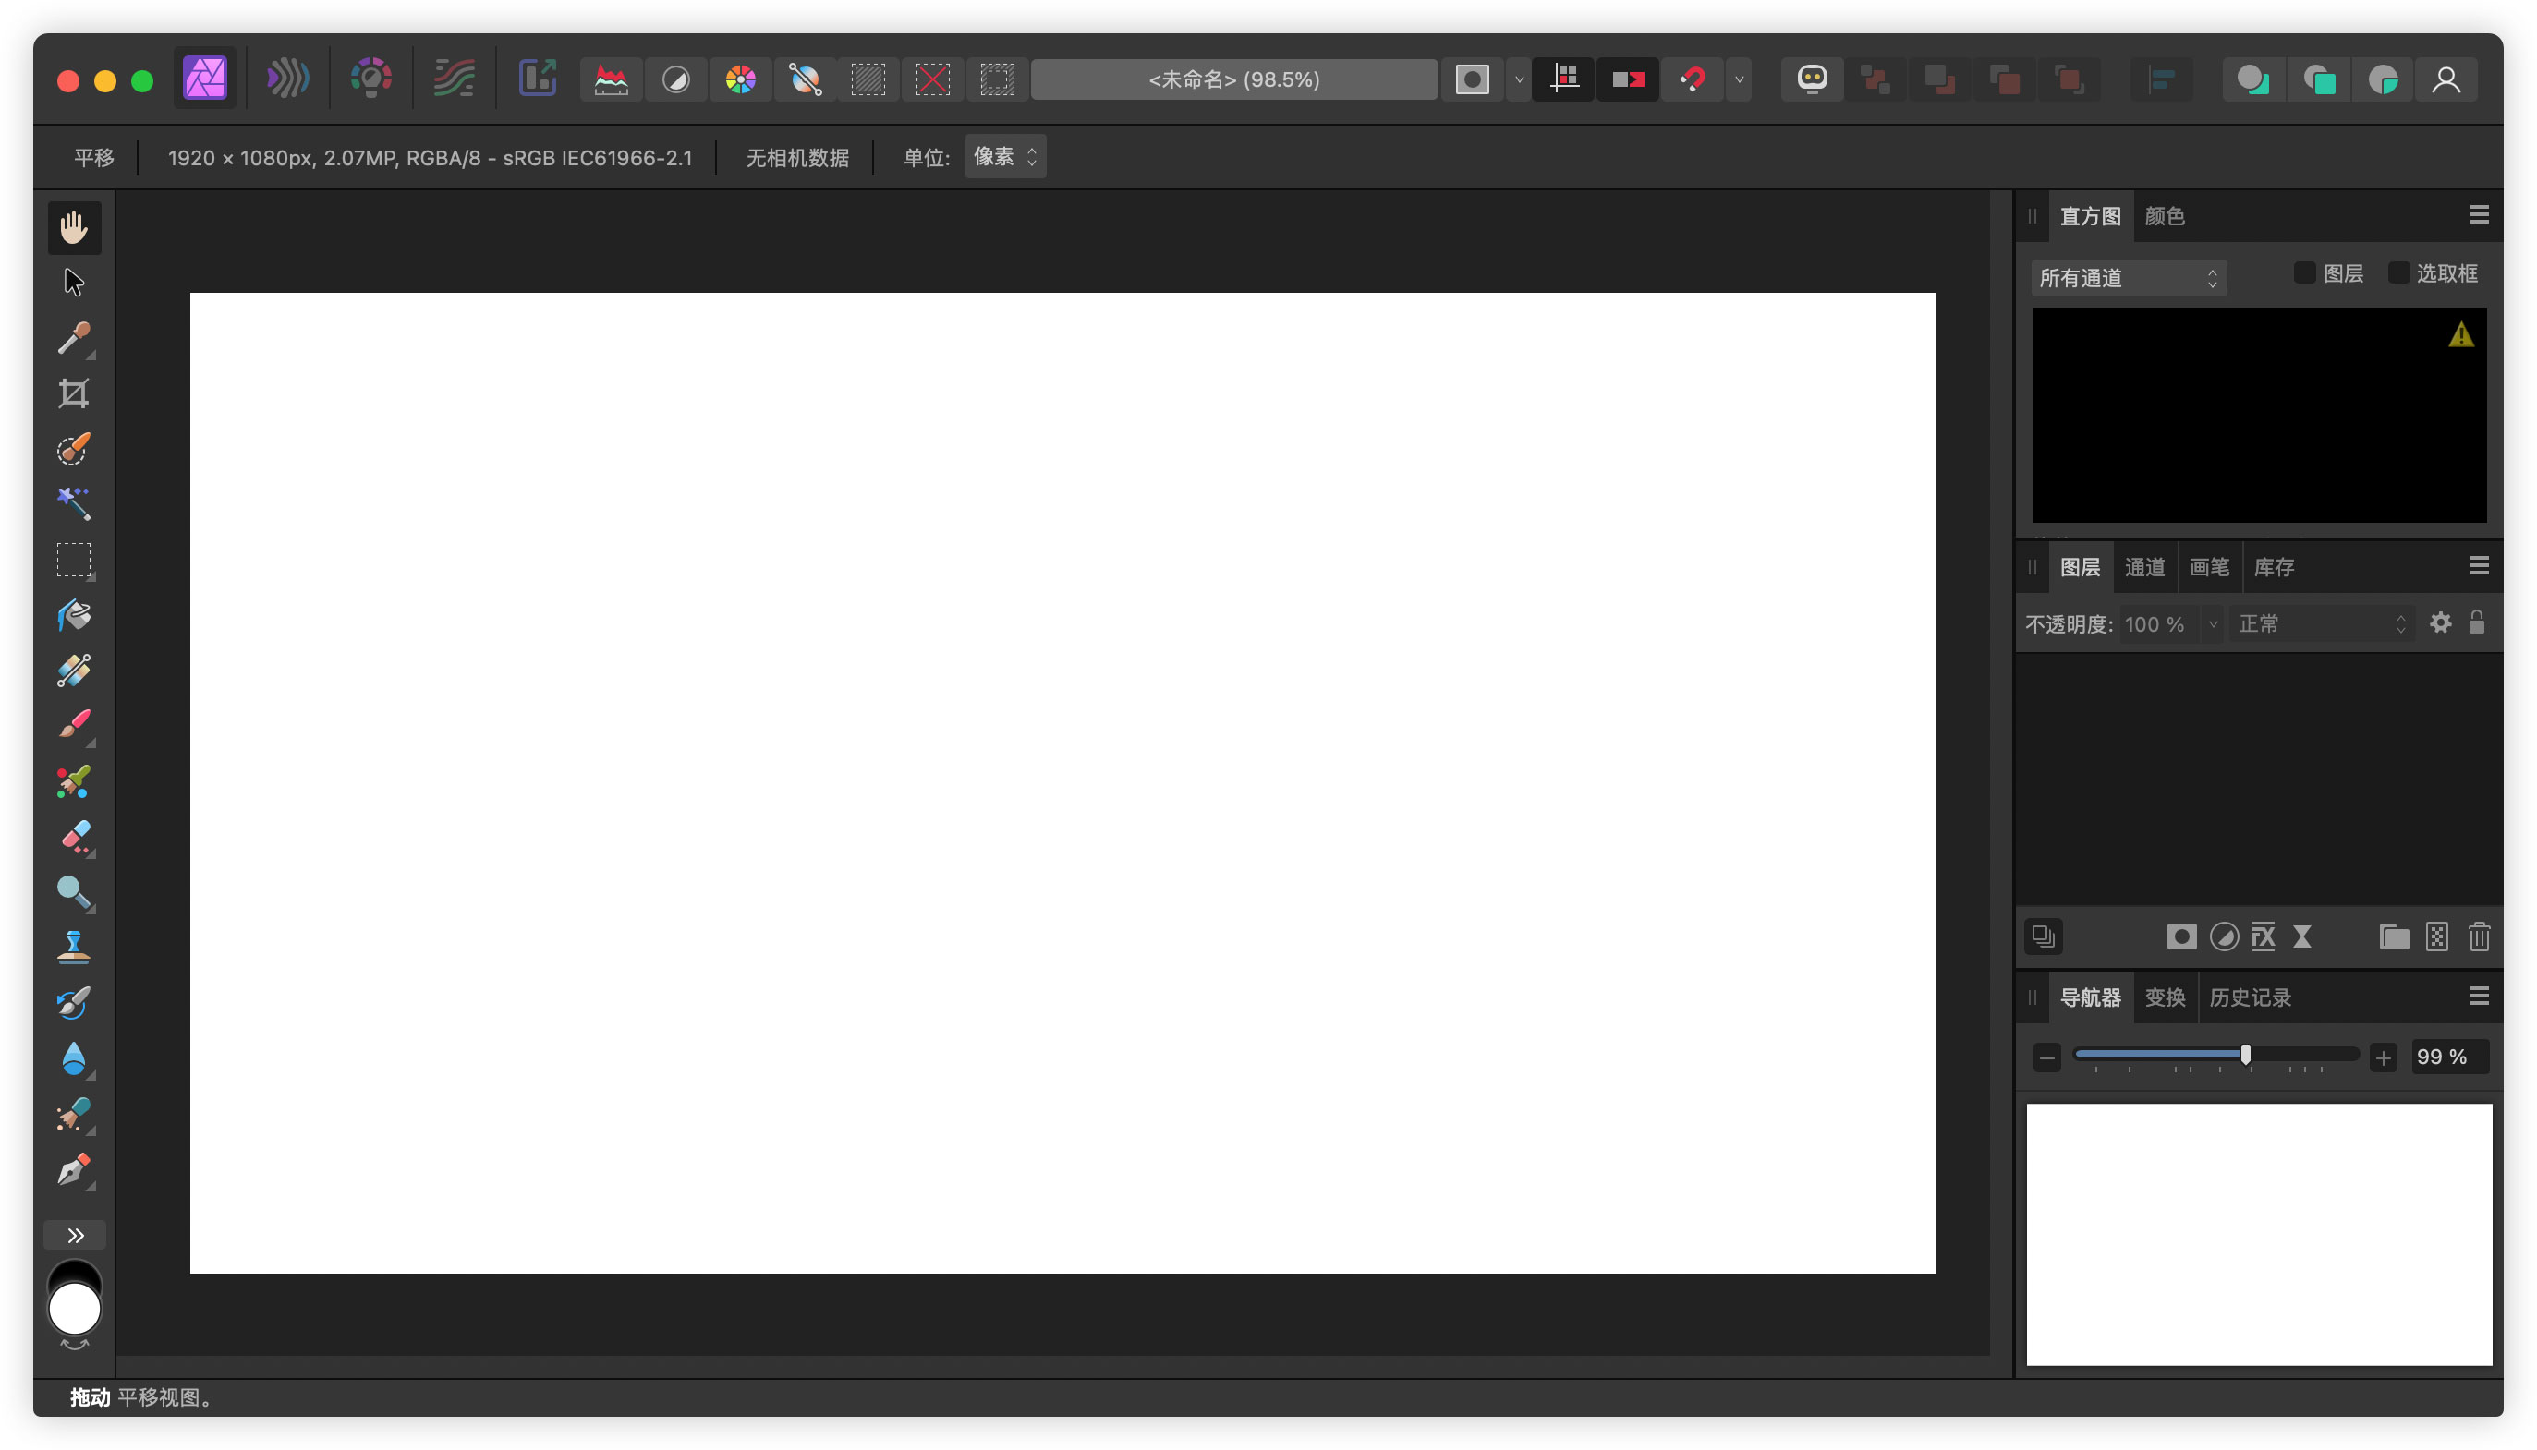
Task: Toggle layer lock icon
Action: [x=2477, y=623]
